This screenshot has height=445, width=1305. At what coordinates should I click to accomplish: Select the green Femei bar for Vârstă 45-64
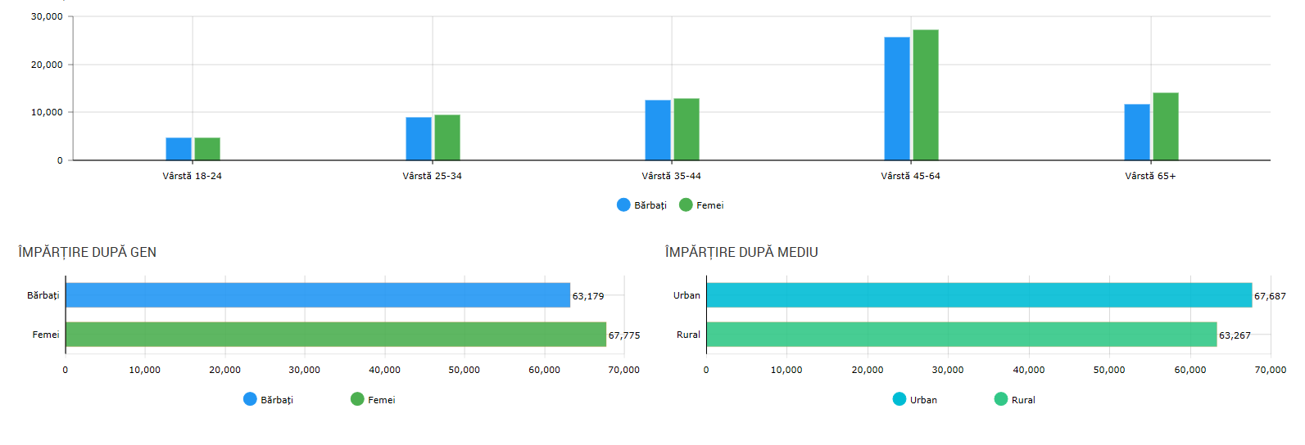point(926,95)
